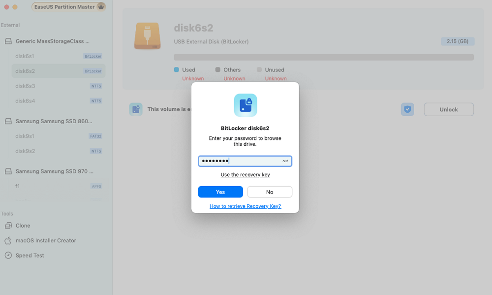Open How to retrieve Recovery Key link

pos(245,206)
